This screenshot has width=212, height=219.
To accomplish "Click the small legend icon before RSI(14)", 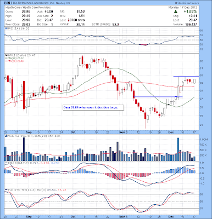I will click(6, 28).
